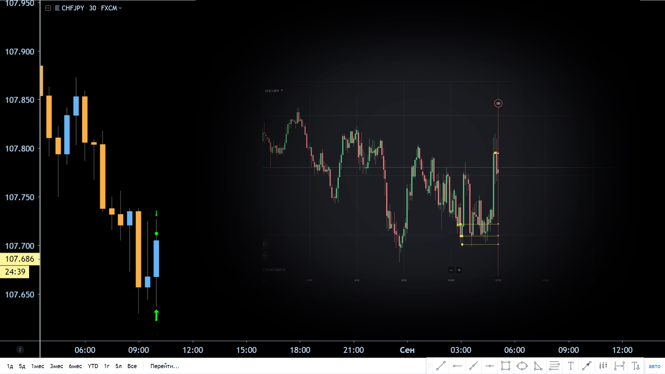Expand the CHFJPY FXCM legend dropdown arrow
This screenshot has height=374, width=665.
120,8
